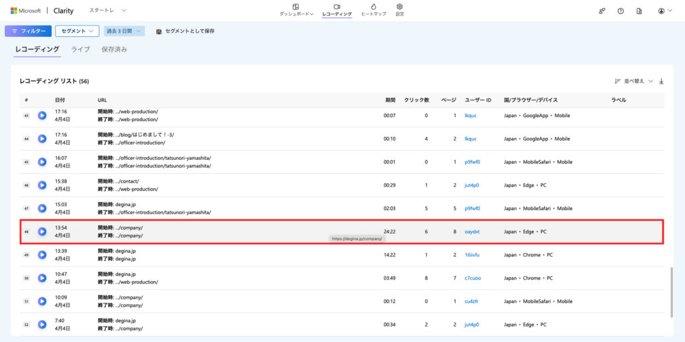Click the フィルター button
Screen dimensions: 685x342
click(x=28, y=31)
